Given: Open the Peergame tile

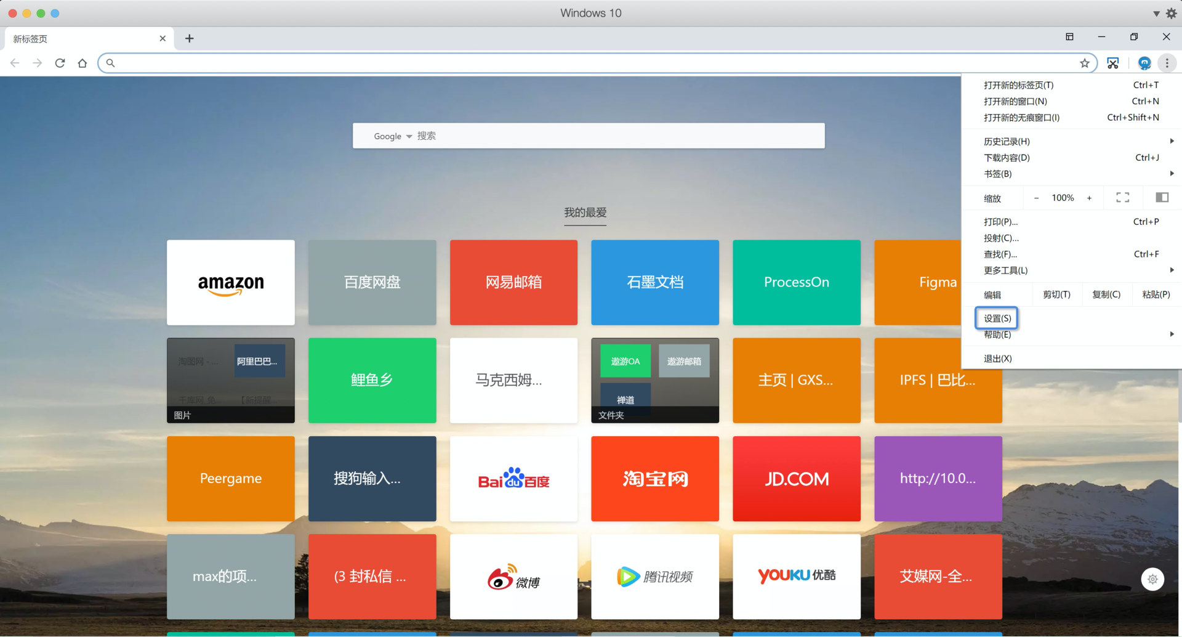Looking at the screenshot, I should click(x=231, y=479).
